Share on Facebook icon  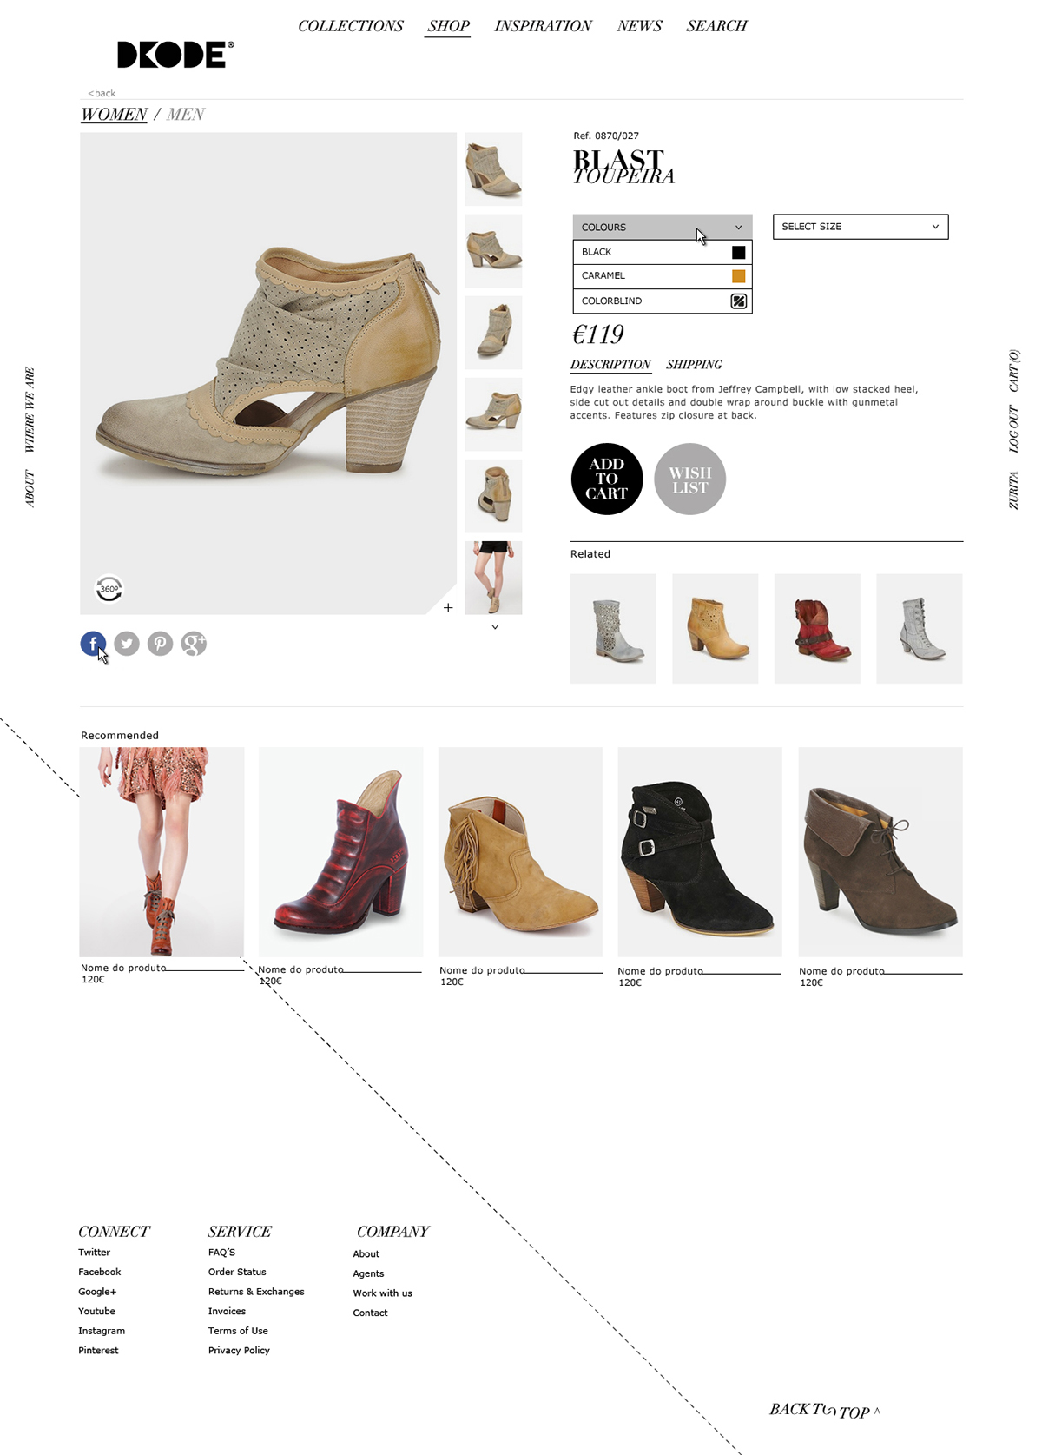point(93,644)
